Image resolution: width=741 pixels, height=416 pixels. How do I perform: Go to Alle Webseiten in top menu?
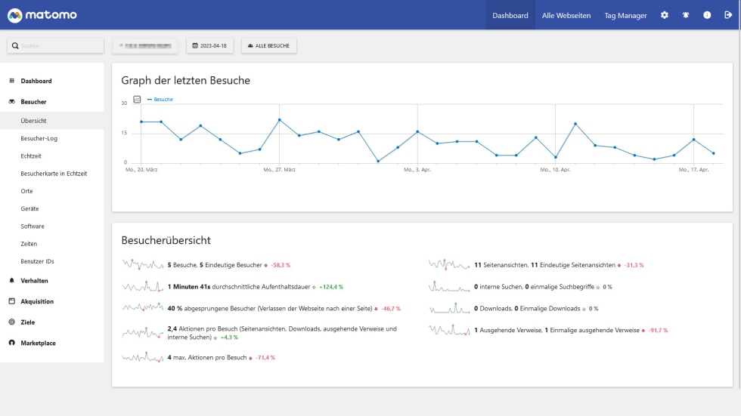coord(566,15)
